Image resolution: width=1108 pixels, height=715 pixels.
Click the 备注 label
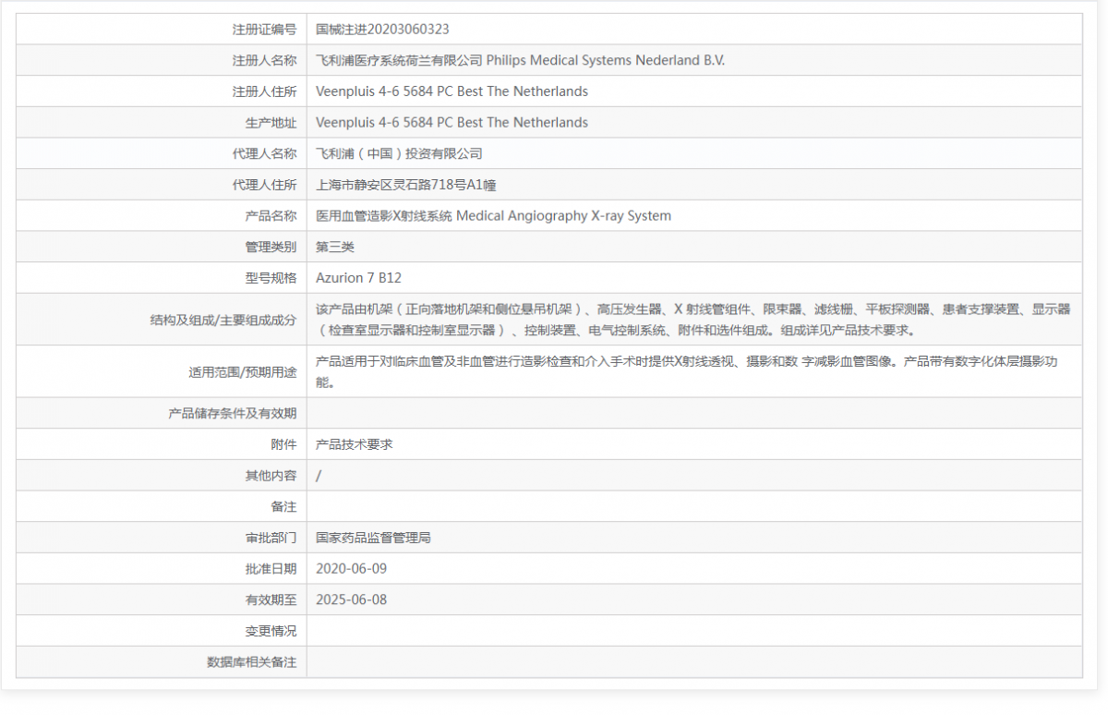click(x=283, y=507)
